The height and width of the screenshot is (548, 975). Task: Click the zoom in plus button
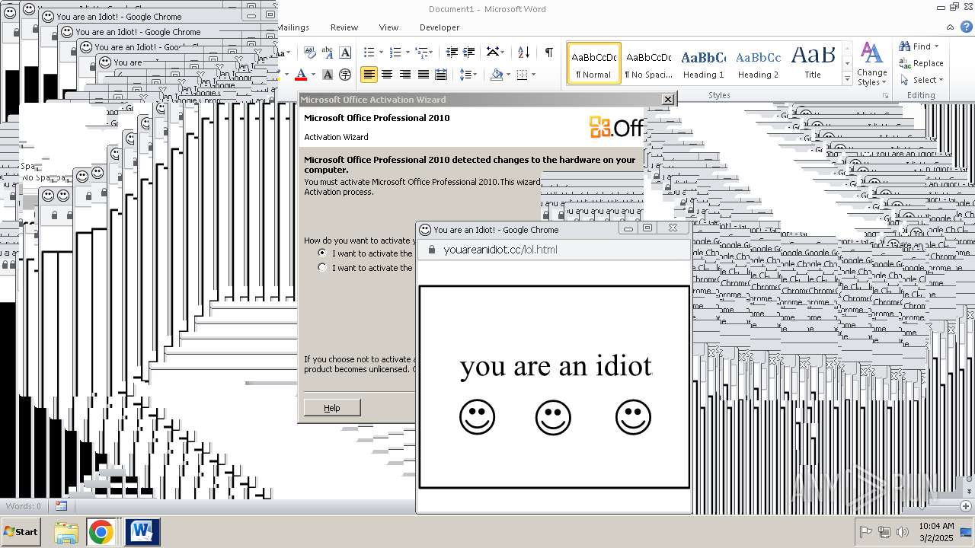click(966, 506)
